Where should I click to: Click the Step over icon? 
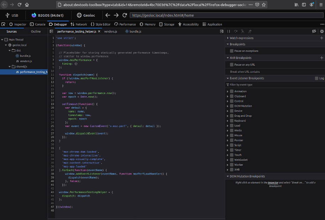235,31
